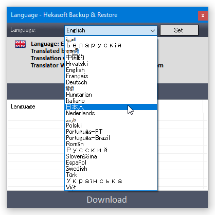Pick 中国的 from the language list

click(111, 58)
